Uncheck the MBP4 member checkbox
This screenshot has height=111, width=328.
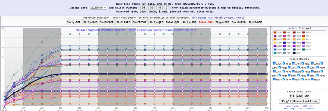(x=284, y=79)
